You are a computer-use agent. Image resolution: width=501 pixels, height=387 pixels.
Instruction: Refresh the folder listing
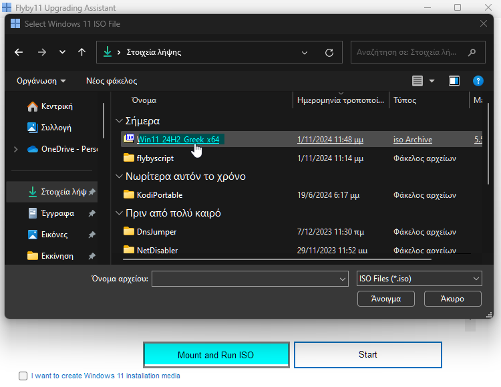click(329, 52)
